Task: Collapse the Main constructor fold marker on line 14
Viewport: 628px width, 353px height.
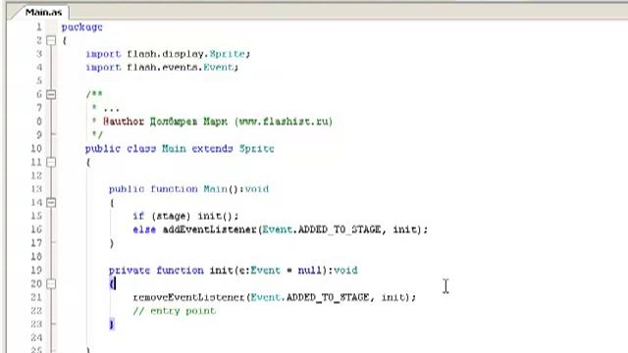Action: [x=51, y=203]
